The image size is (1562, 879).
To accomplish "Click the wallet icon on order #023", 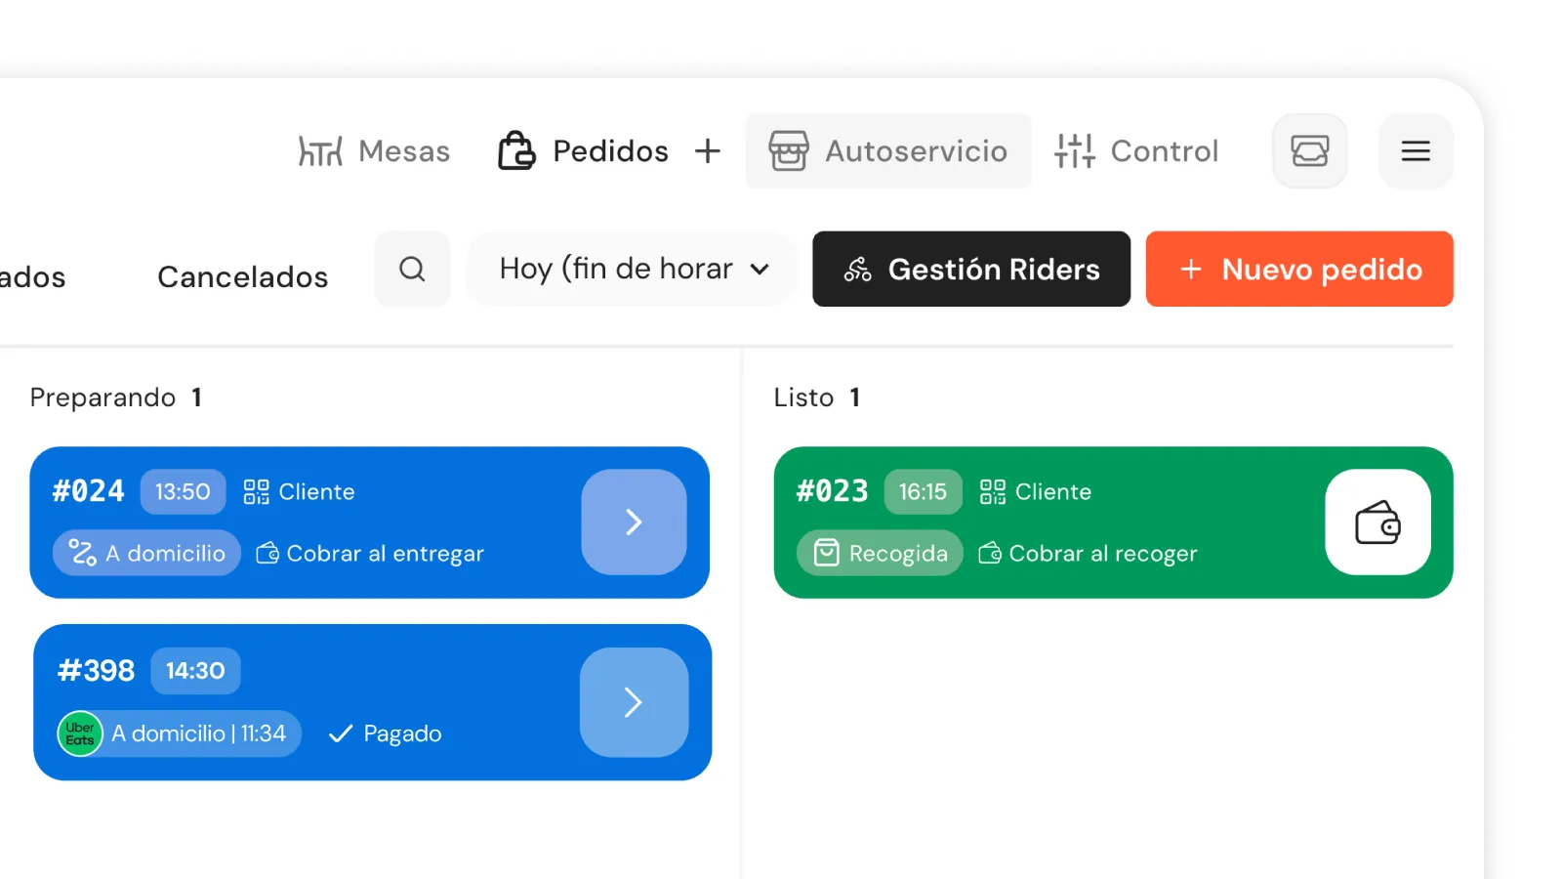I will [1377, 523].
